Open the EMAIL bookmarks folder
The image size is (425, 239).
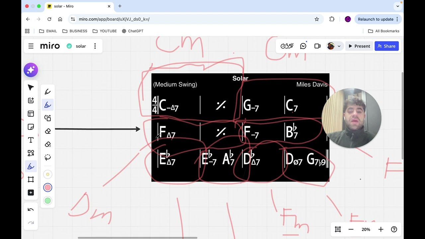click(48, 31)
